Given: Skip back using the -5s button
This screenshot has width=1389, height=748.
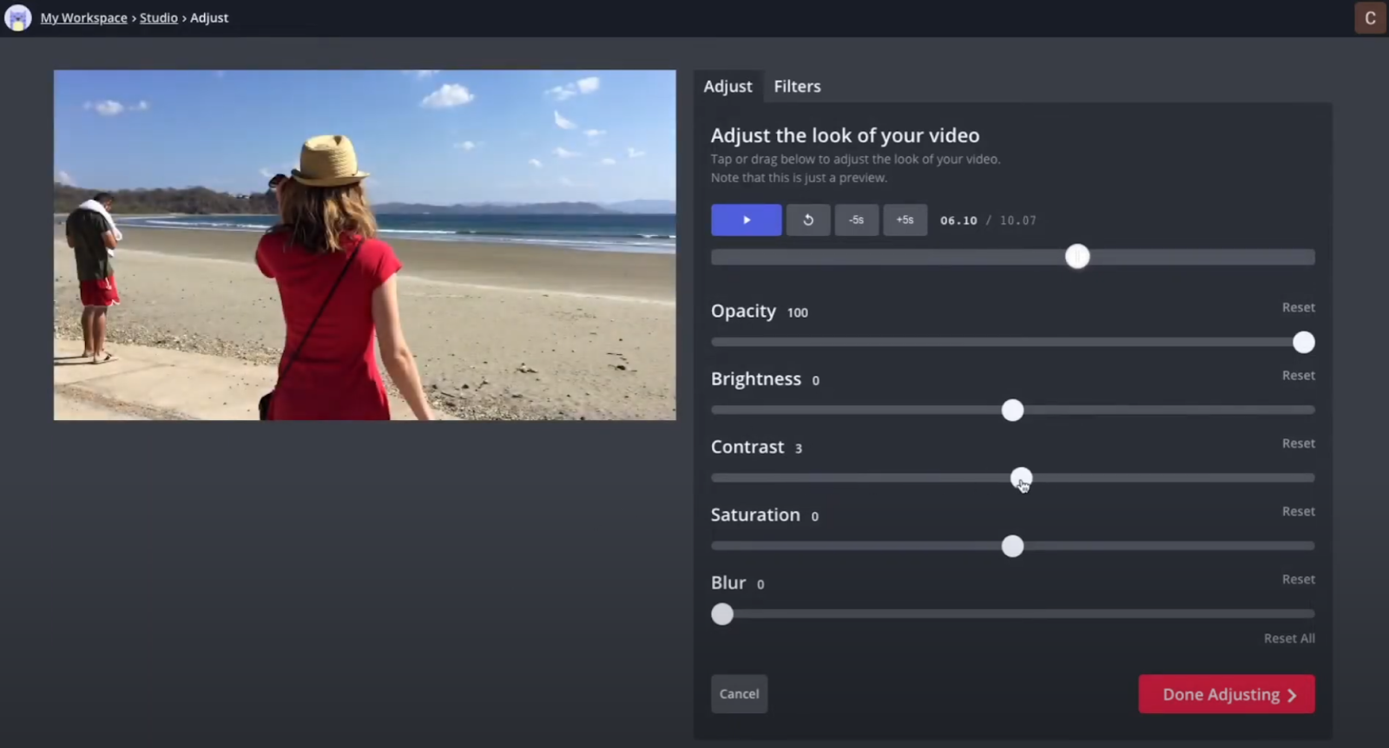Looking at the screenshot, I should pyautogui.click(x=856, y=220).
